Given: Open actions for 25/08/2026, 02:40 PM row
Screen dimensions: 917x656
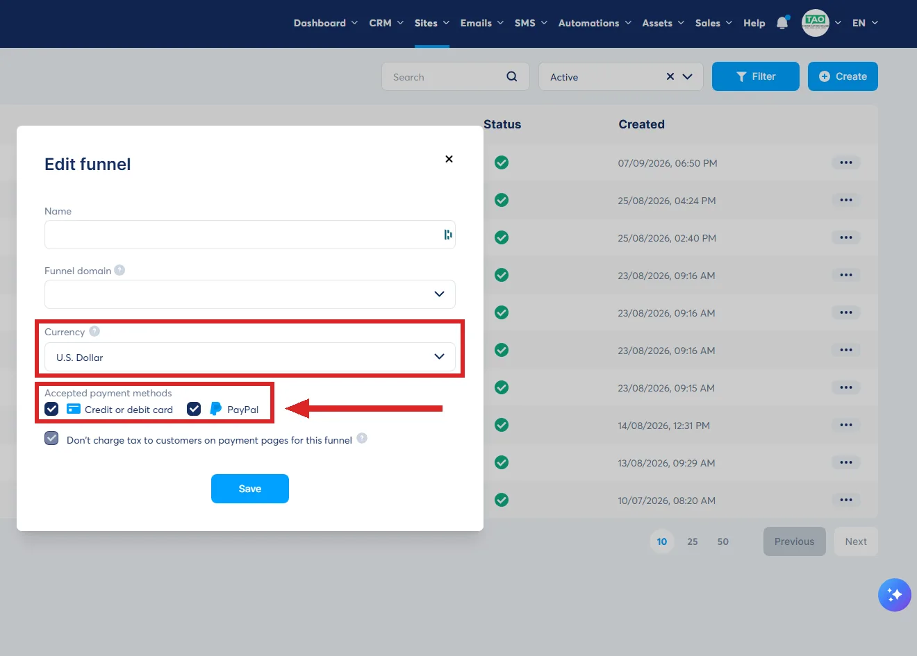Looking at the screenshot, I should pos(846,237).
